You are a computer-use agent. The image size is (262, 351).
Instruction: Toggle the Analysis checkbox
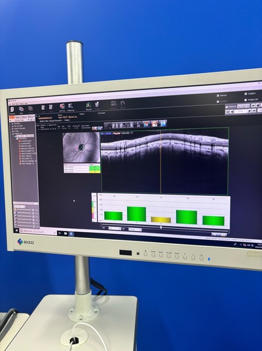[218, 102]
